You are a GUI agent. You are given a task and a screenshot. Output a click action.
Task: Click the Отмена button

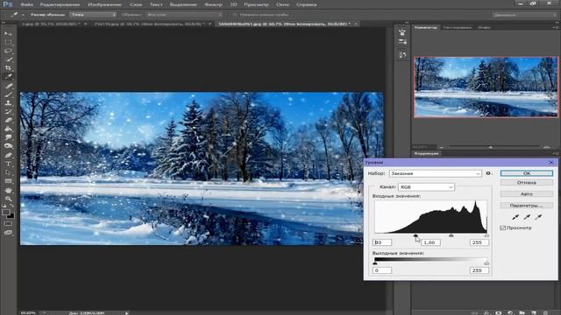coord(527,183)
